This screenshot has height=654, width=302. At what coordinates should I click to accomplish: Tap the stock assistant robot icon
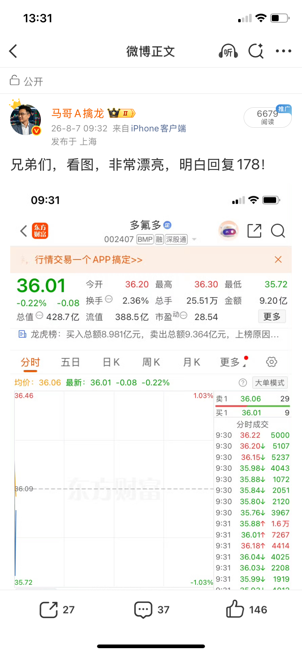228,231
